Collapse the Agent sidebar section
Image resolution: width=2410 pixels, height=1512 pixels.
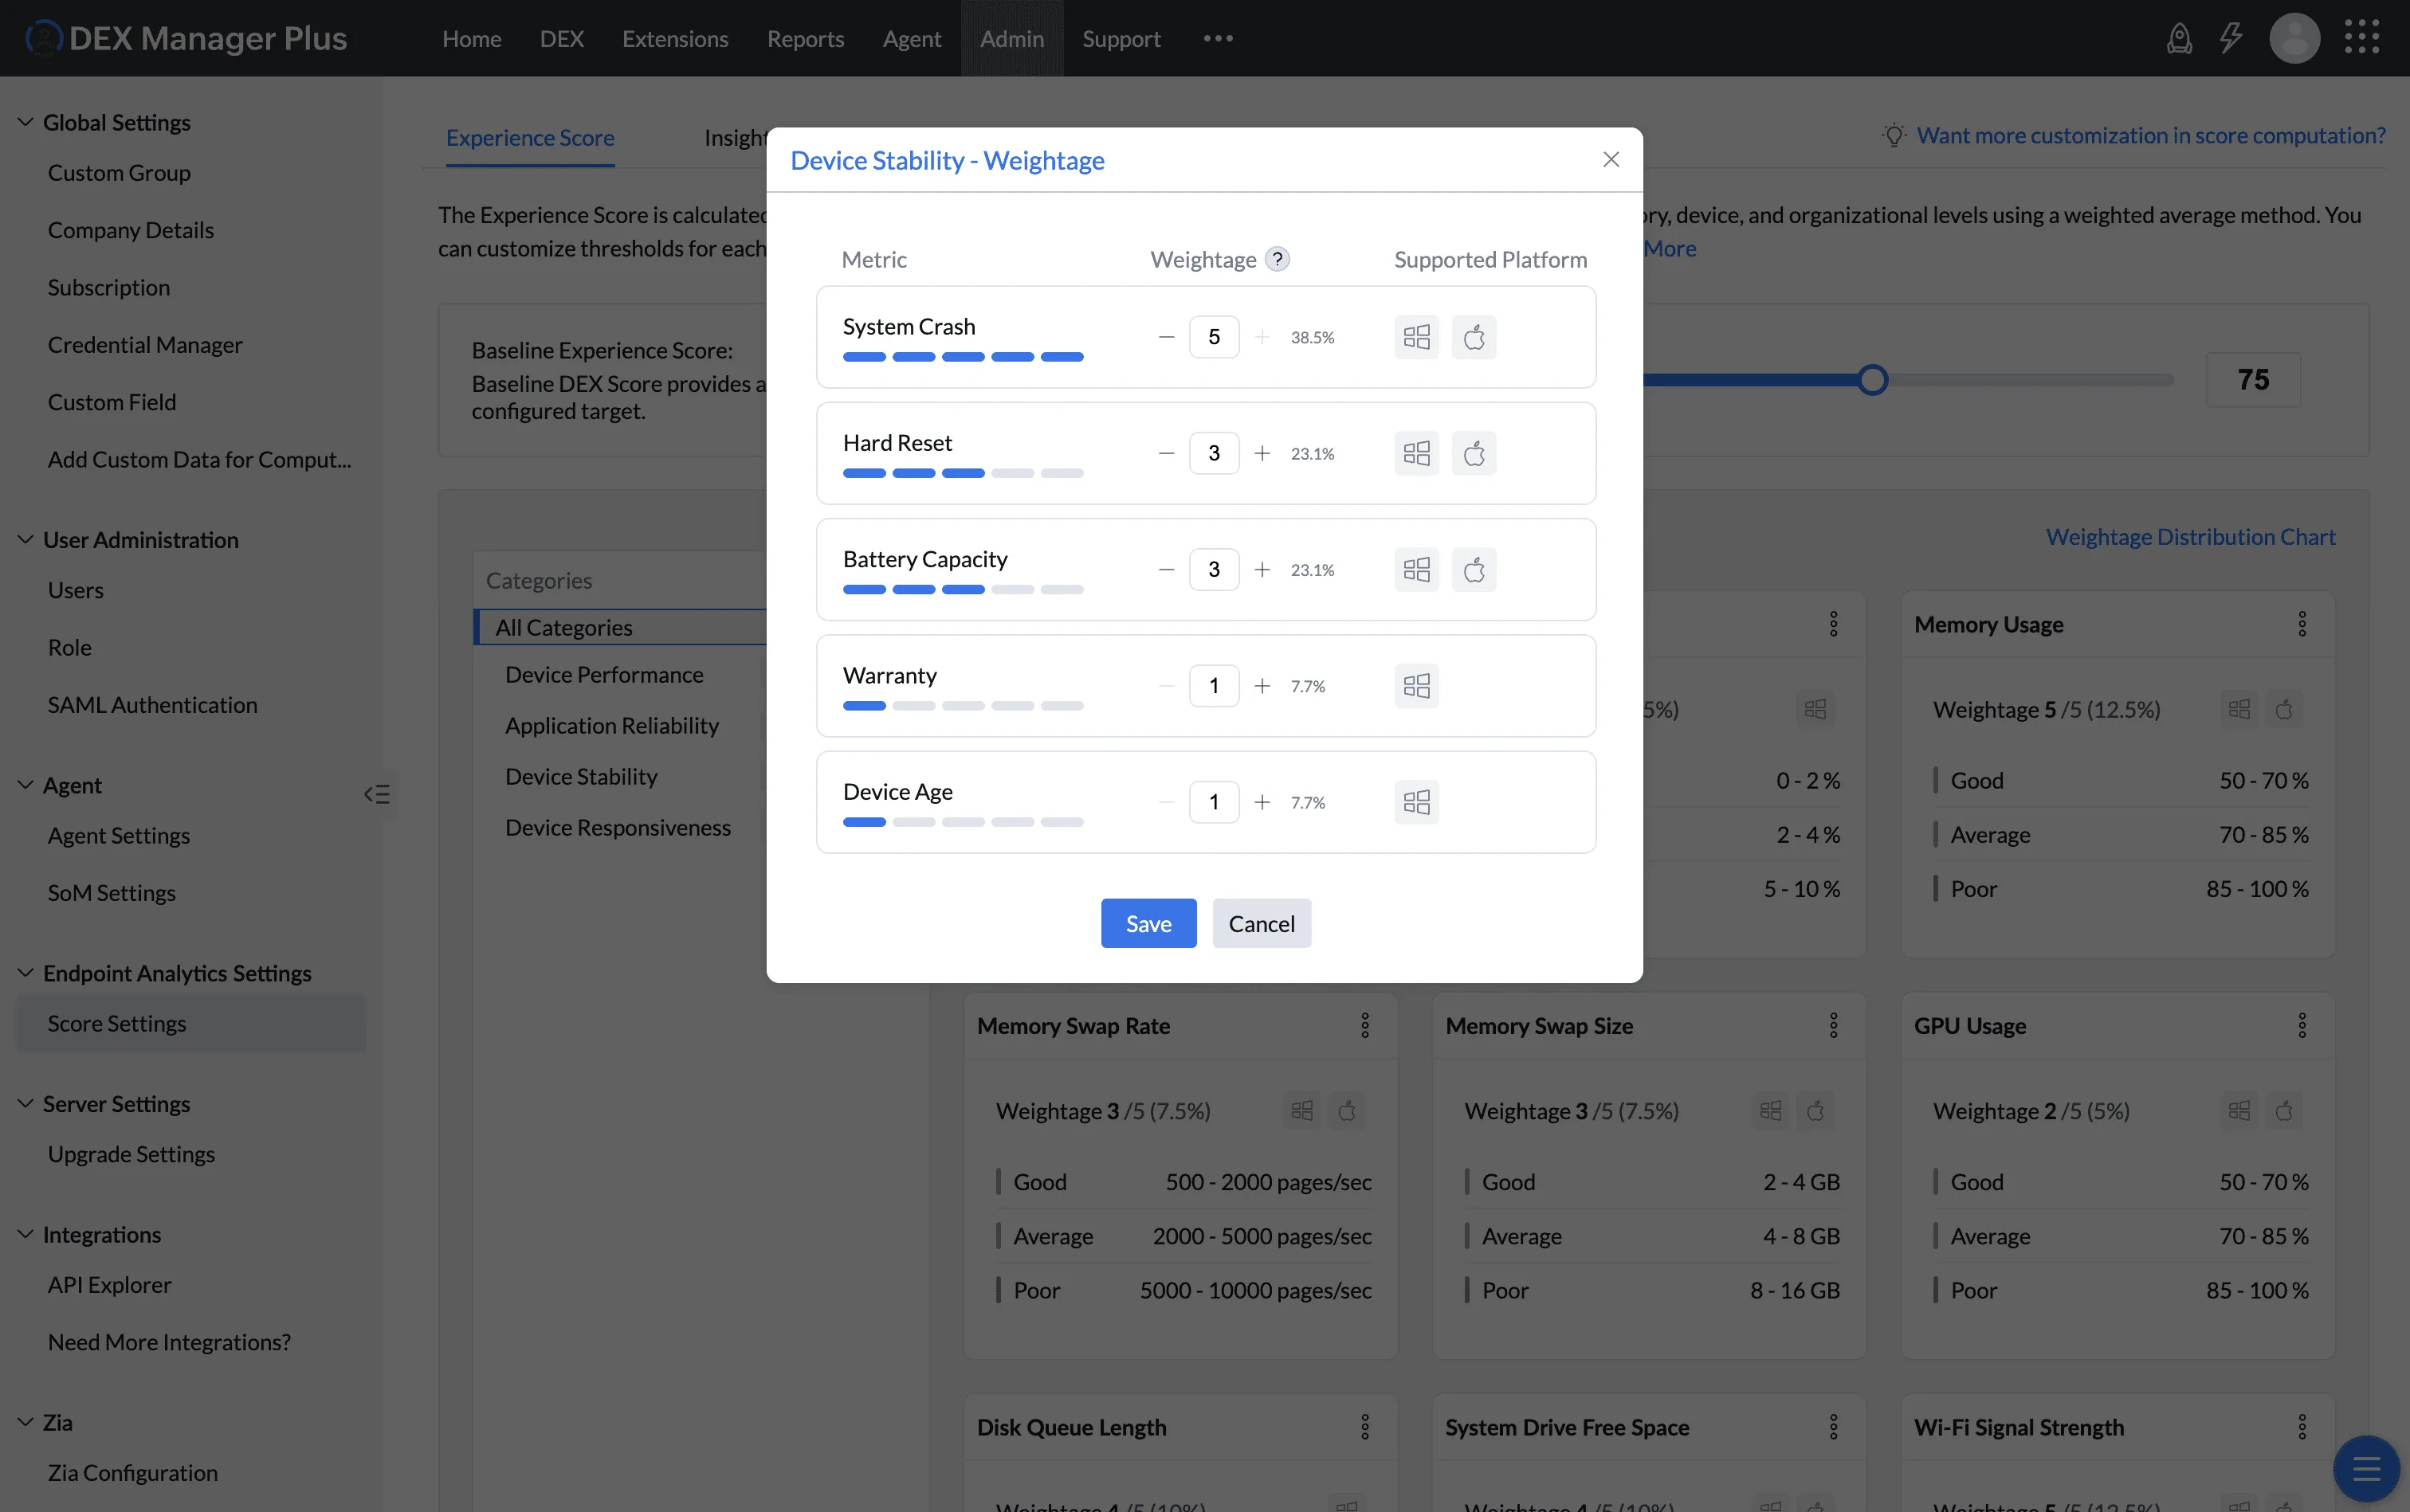25,785
